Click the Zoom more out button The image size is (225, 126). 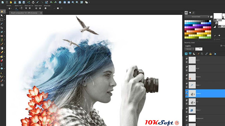pyautogui.click(x=36, y=8)
